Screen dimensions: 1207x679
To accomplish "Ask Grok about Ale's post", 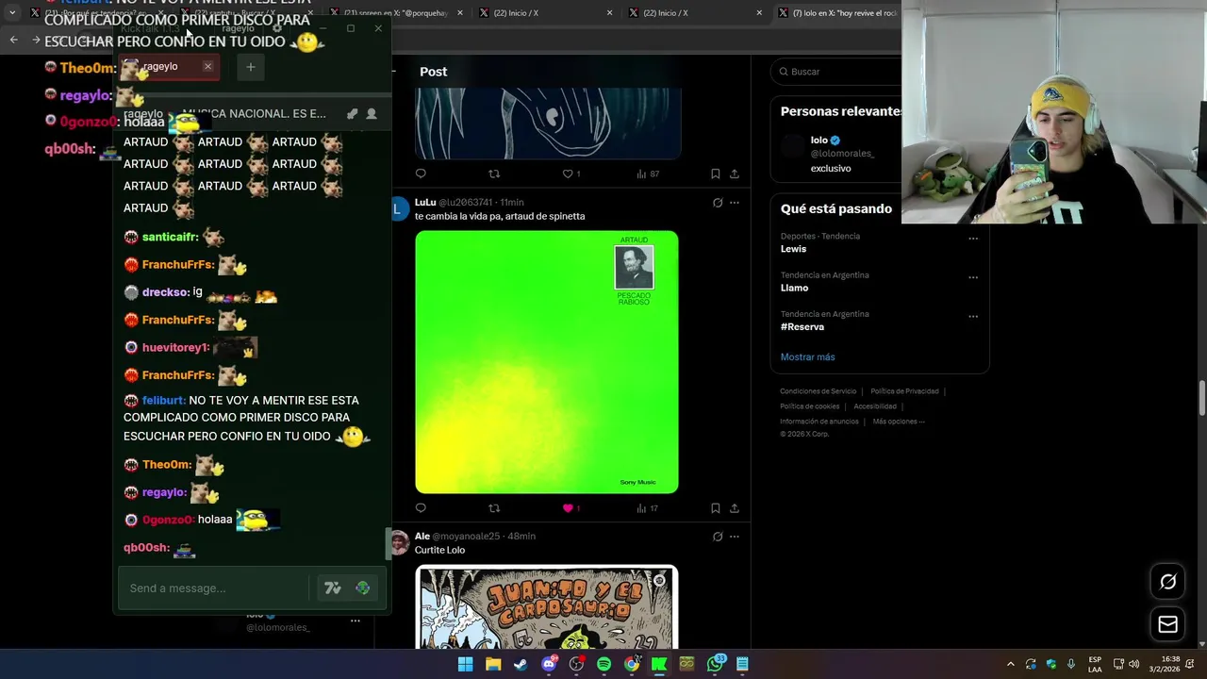I will point(718,537).
